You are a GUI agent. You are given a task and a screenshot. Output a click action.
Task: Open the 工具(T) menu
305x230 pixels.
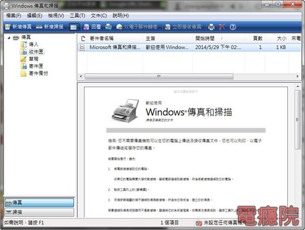click(x=77, y=16)
